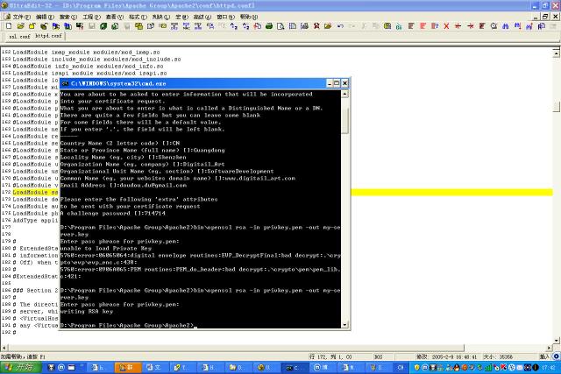Image resolution: width=561 pixels, height=374 pixels.
Task: Activate the cmd window taskbar button
Action: point(295,367)
